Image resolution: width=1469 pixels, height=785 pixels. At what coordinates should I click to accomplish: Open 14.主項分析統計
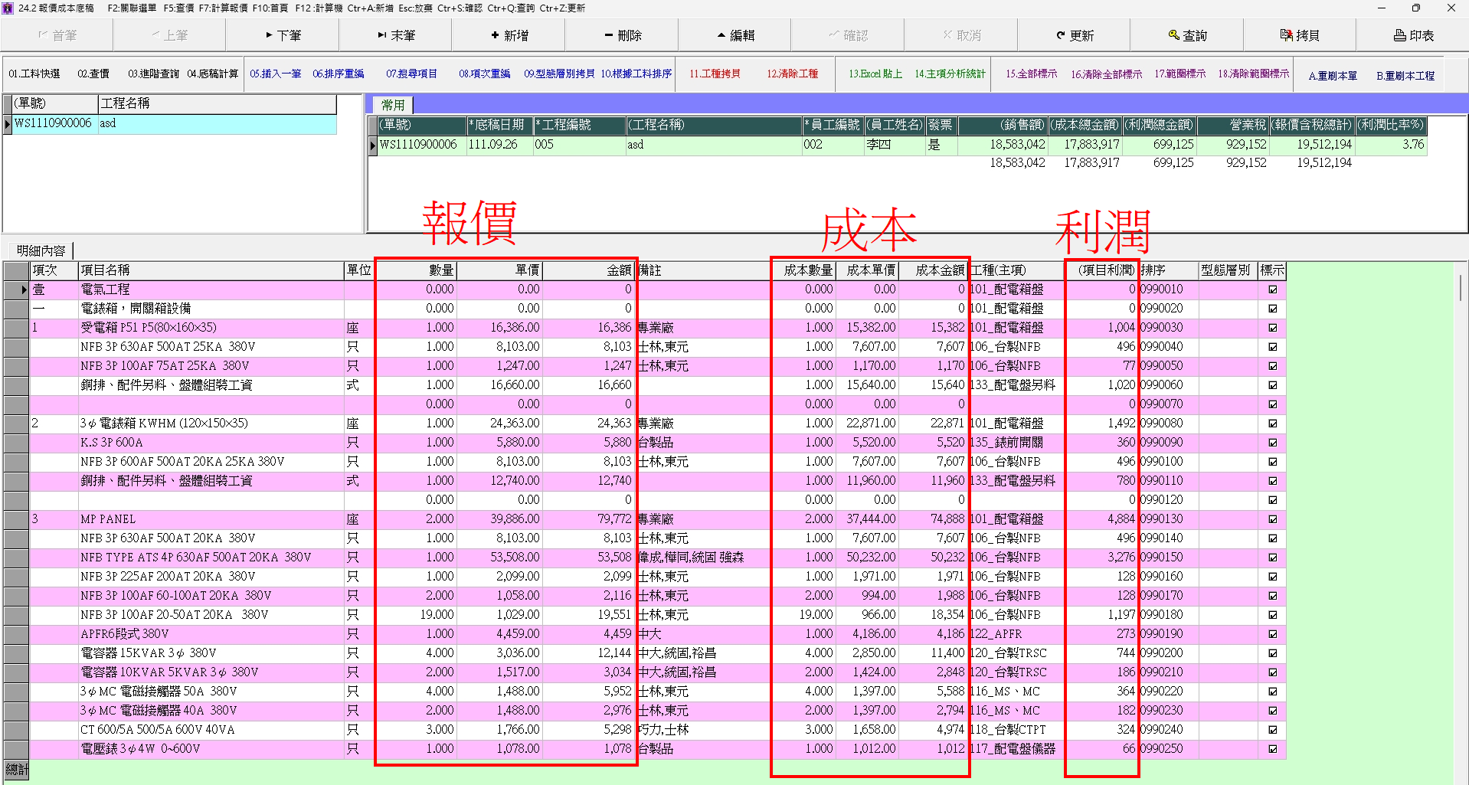click(950, 74)
